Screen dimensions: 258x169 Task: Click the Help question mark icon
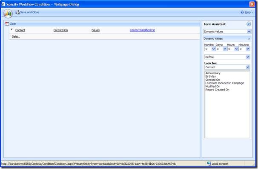coord(242,12)
